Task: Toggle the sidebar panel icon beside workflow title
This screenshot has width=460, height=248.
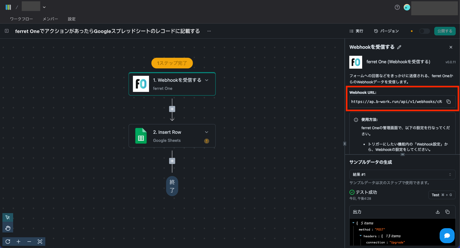Action: coord(7,31)
